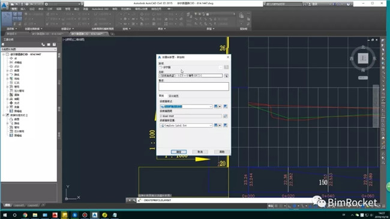
Task: Expand the alignments node in Toolspace tree
Action: click(7, 74)
